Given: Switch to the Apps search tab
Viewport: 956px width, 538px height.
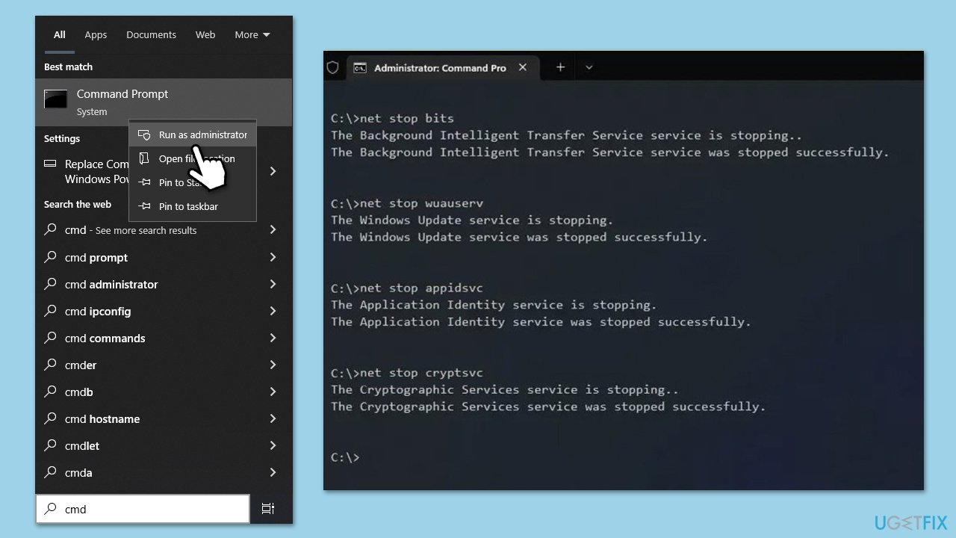Looking at the screenshot, I should click(96, 34).
